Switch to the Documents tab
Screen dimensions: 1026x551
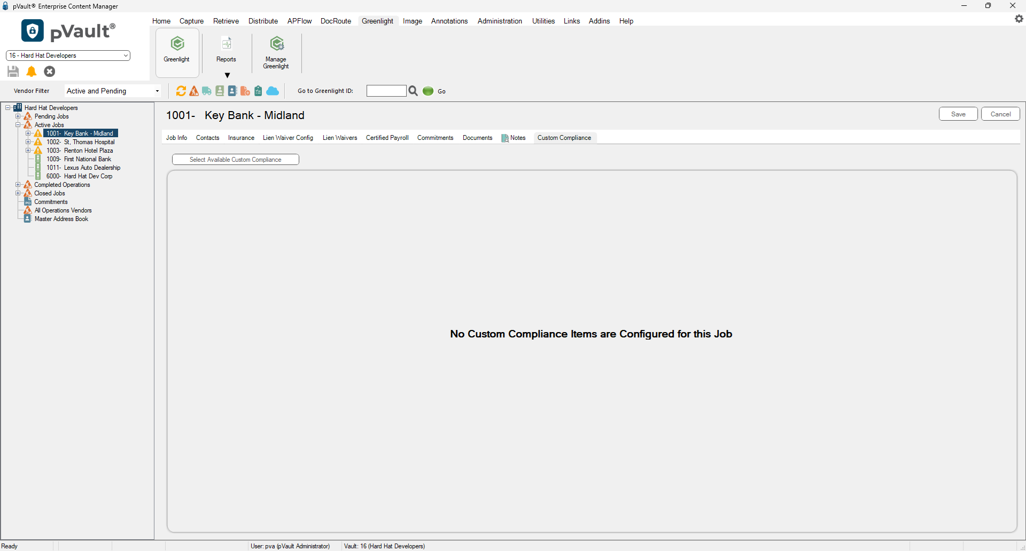477,138
